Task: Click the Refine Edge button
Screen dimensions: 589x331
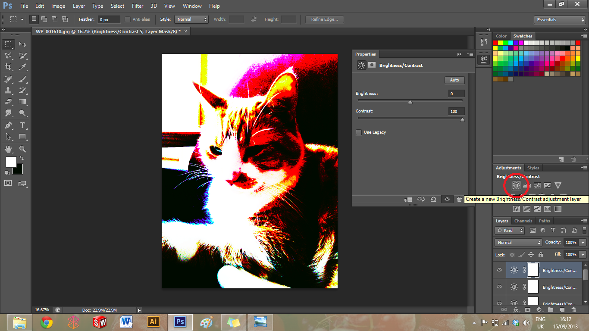Action: (325, 19)
